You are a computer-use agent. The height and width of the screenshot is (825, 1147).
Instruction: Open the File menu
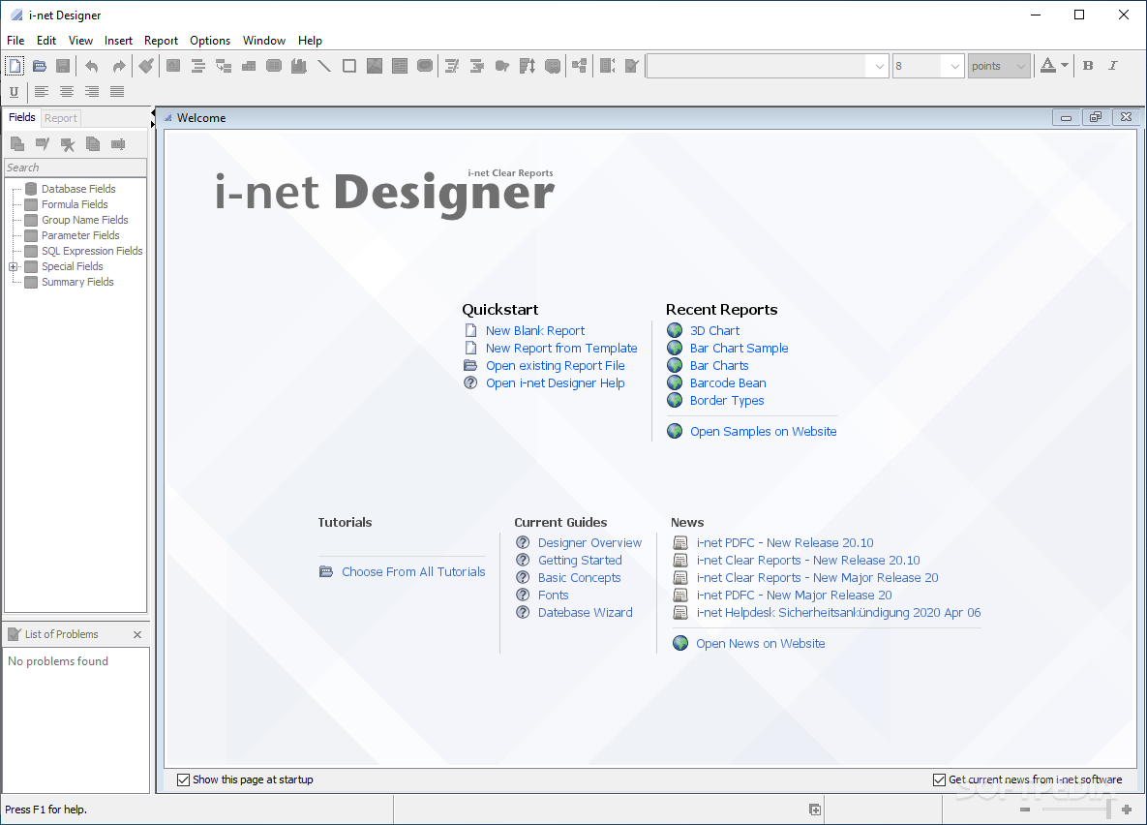[x=15, y=41]
